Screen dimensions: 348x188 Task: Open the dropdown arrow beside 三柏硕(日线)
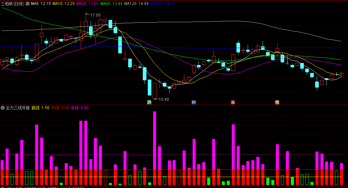coord(28,4)
